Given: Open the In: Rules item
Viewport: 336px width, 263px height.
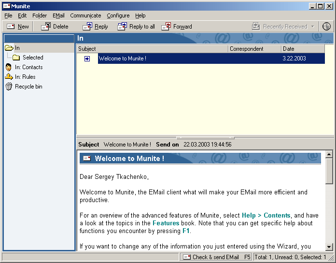Looking at the screenshot, I should pyautogui.click(x=25, y=77).
